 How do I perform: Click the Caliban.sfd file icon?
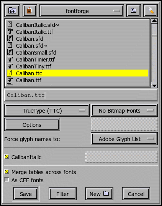(x=10, y=38)
